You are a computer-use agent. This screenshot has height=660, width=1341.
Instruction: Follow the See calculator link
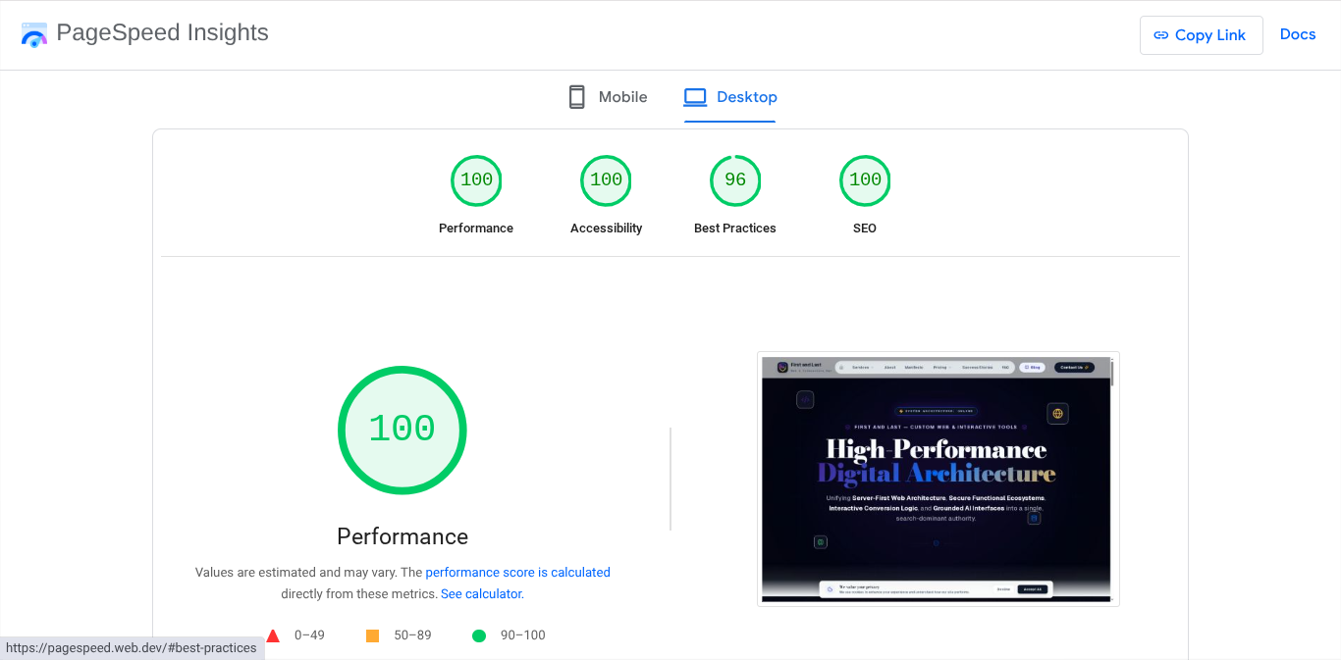(480, 593)
